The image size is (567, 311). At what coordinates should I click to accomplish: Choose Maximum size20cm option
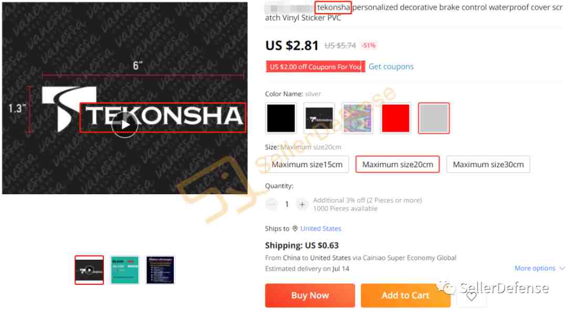[397, 164]
